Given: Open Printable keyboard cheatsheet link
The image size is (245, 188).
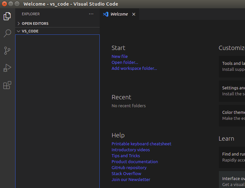Looking at the screenshot, I should click(141, 144).
